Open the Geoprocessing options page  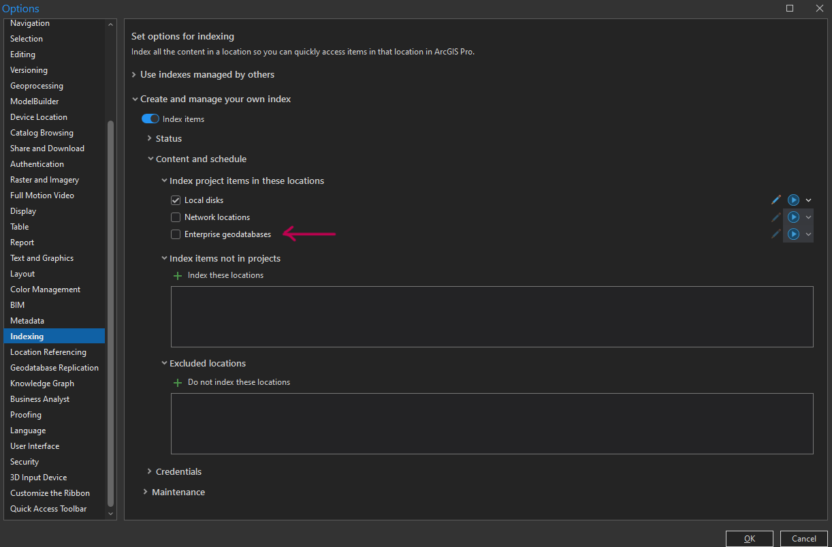37,86
